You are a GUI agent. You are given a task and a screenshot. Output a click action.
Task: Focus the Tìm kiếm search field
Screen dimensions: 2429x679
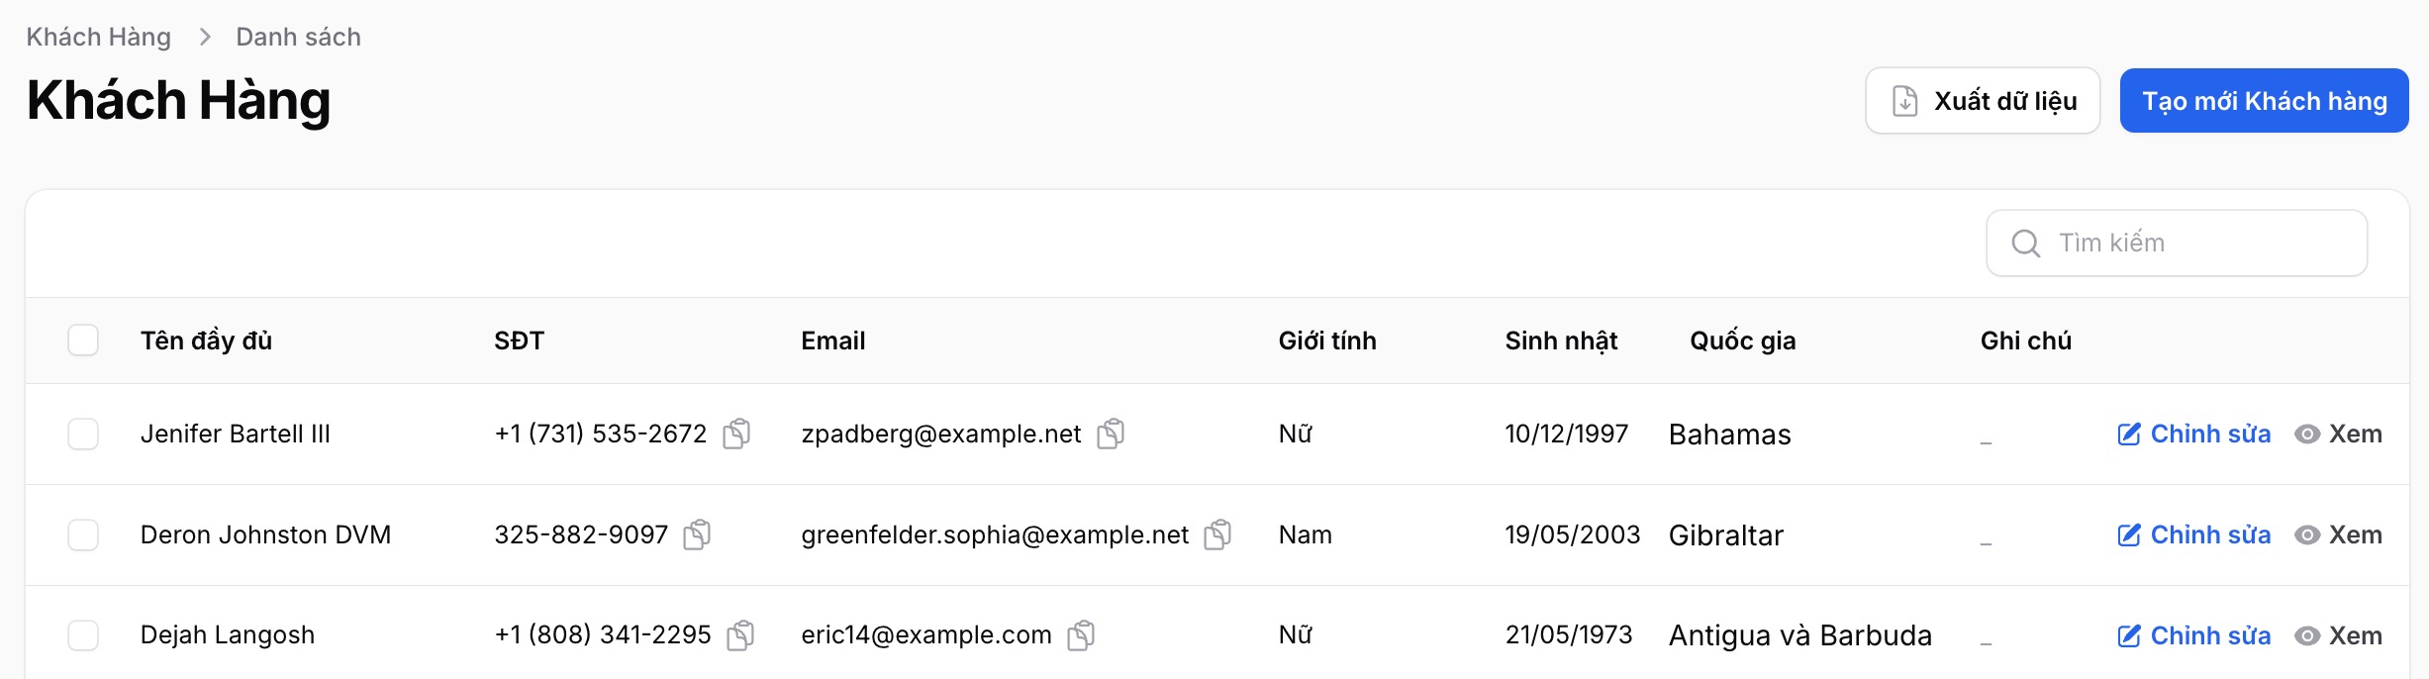[x=2177, y=243]
